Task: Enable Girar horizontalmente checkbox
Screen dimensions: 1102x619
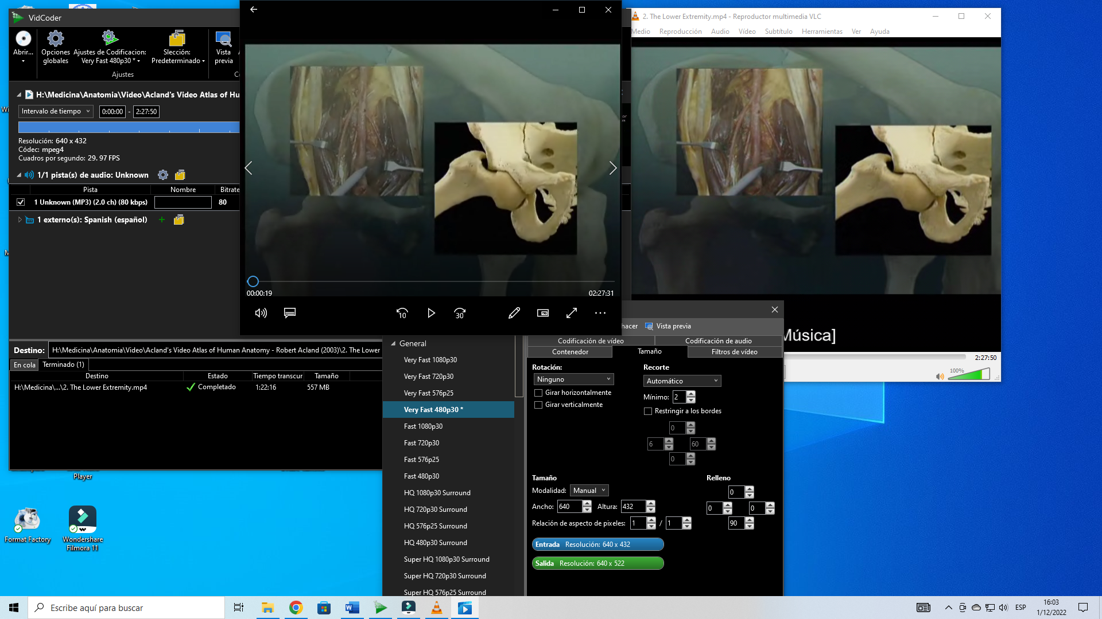Action: tap(538, 393)
